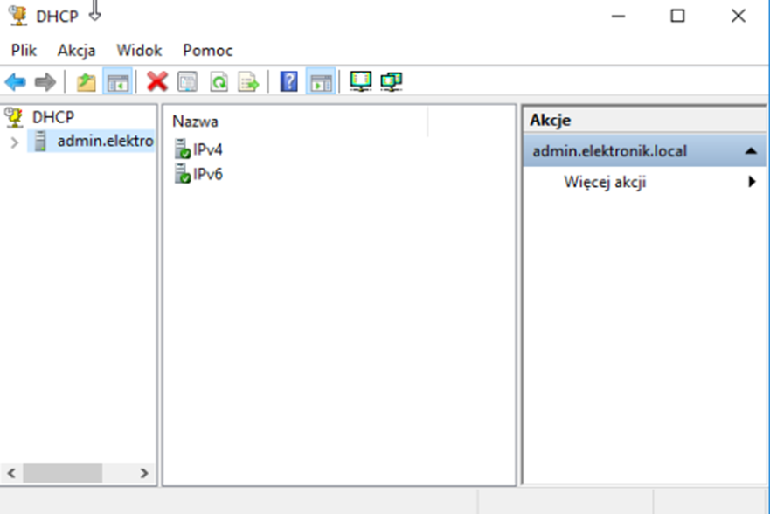Viewport: 770px width, 514px height.
Task: Click the single monitor server toolbar icon
Action: [x=360, y=82]
